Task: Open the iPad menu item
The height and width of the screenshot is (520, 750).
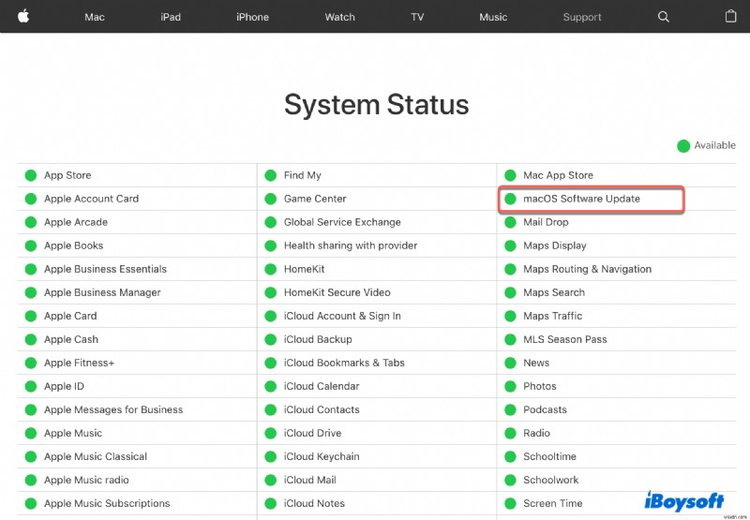Action: 171,17
